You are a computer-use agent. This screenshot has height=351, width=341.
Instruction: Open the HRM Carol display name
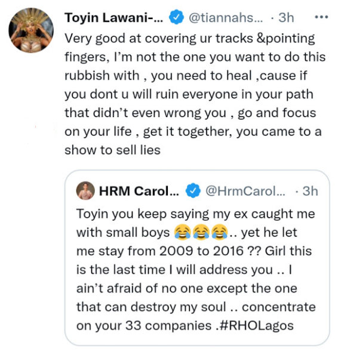[139, 191]
